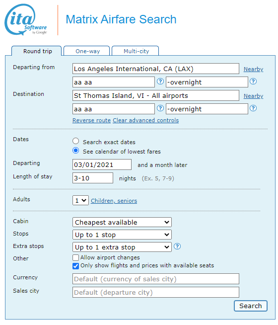
Task: Open the Adults count dropdown
Action: click(80, 200)
